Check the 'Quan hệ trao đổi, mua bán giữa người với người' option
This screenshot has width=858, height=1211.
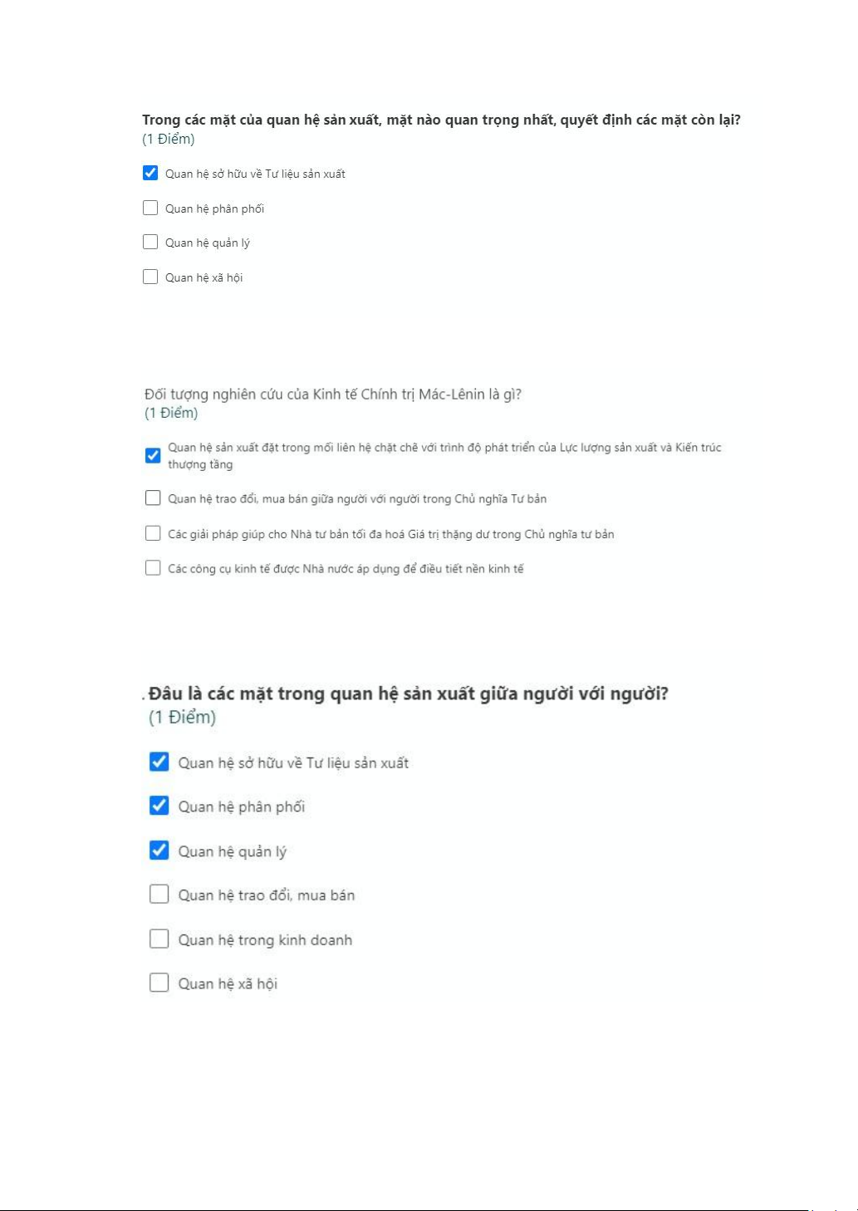click(153, 498)
